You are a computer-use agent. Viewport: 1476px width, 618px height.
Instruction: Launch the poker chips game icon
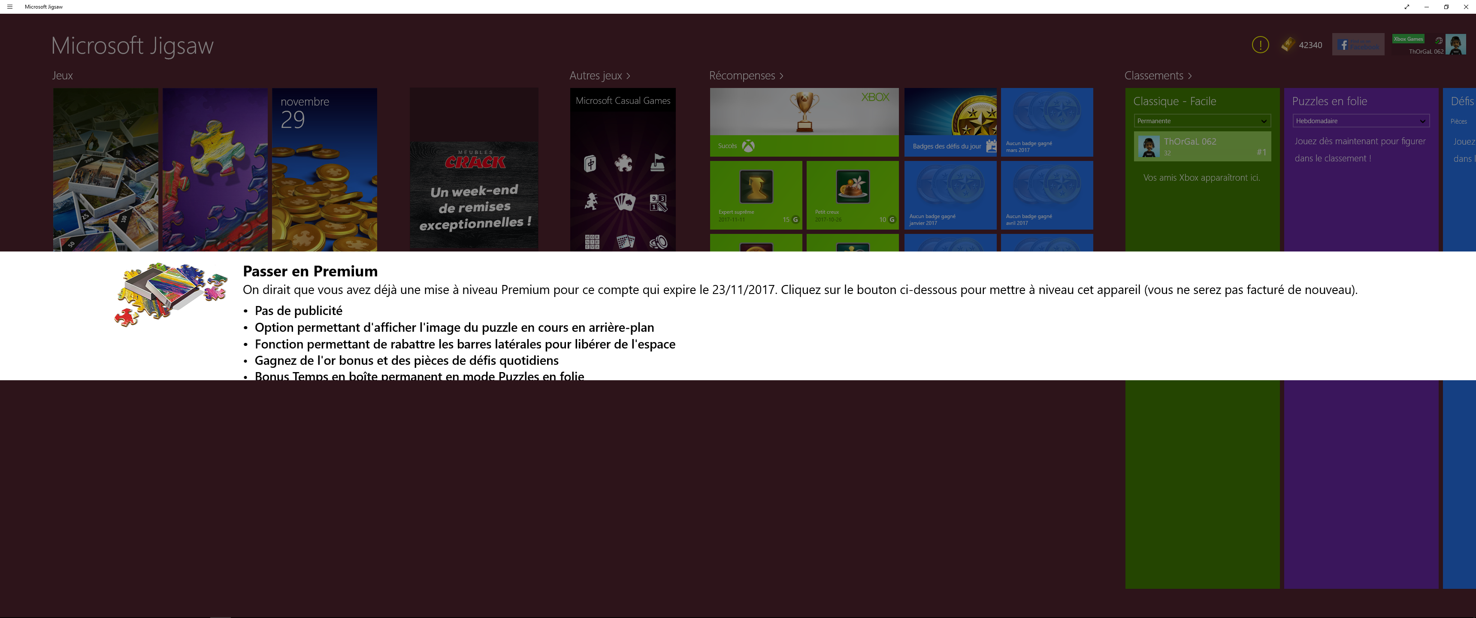coord(658,242)
